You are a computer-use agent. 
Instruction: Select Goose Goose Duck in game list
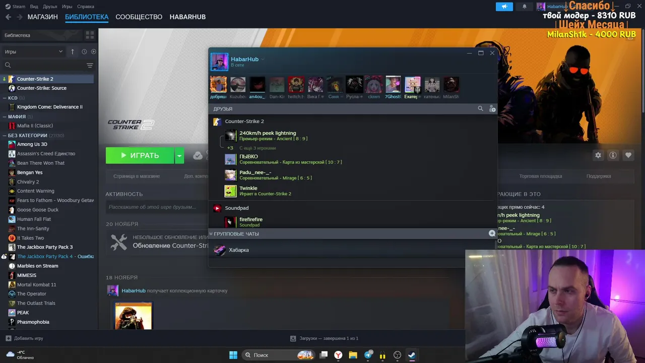(x=38, y=210)
